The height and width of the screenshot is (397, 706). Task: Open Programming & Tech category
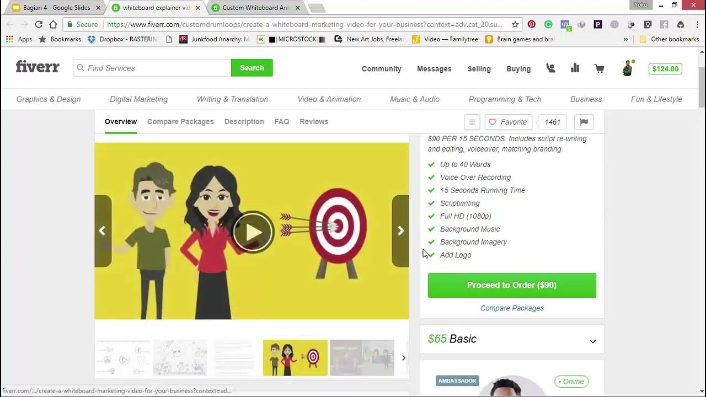tap(505, 99)
